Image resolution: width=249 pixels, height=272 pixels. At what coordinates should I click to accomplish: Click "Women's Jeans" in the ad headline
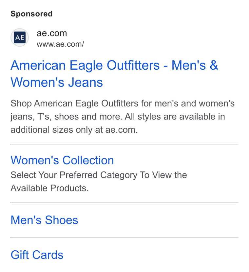57,82
